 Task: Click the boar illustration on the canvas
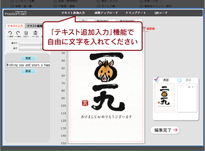coord(106,71)
